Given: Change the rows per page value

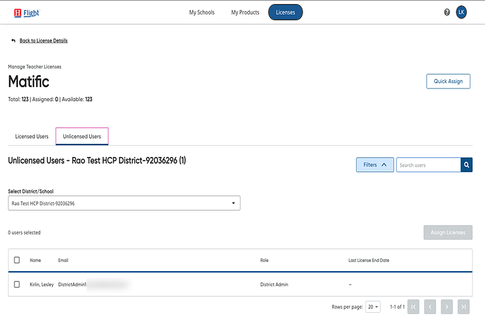Looking at the screenshot, I should click(x=373, y=307).
